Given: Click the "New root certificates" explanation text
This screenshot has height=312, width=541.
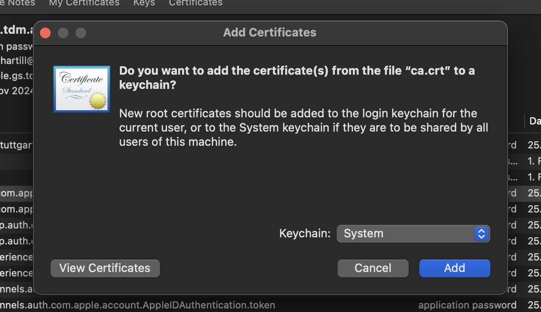Looking at the screenshot, I should coord(303,128).
